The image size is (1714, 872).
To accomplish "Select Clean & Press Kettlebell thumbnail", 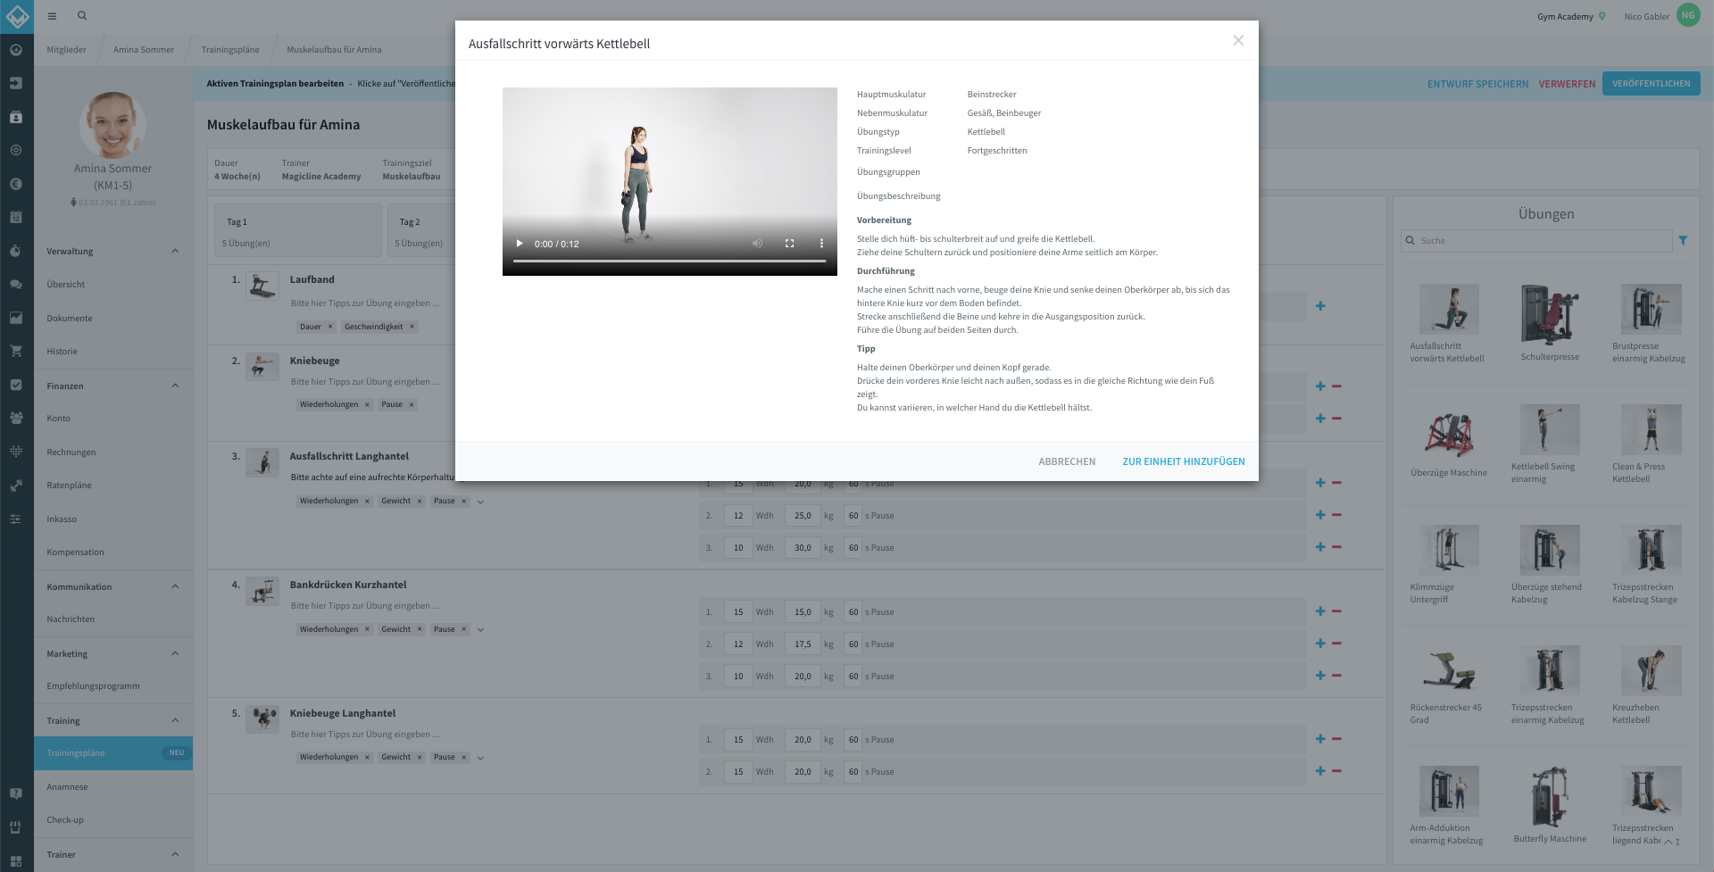I will coord(1651,429).
